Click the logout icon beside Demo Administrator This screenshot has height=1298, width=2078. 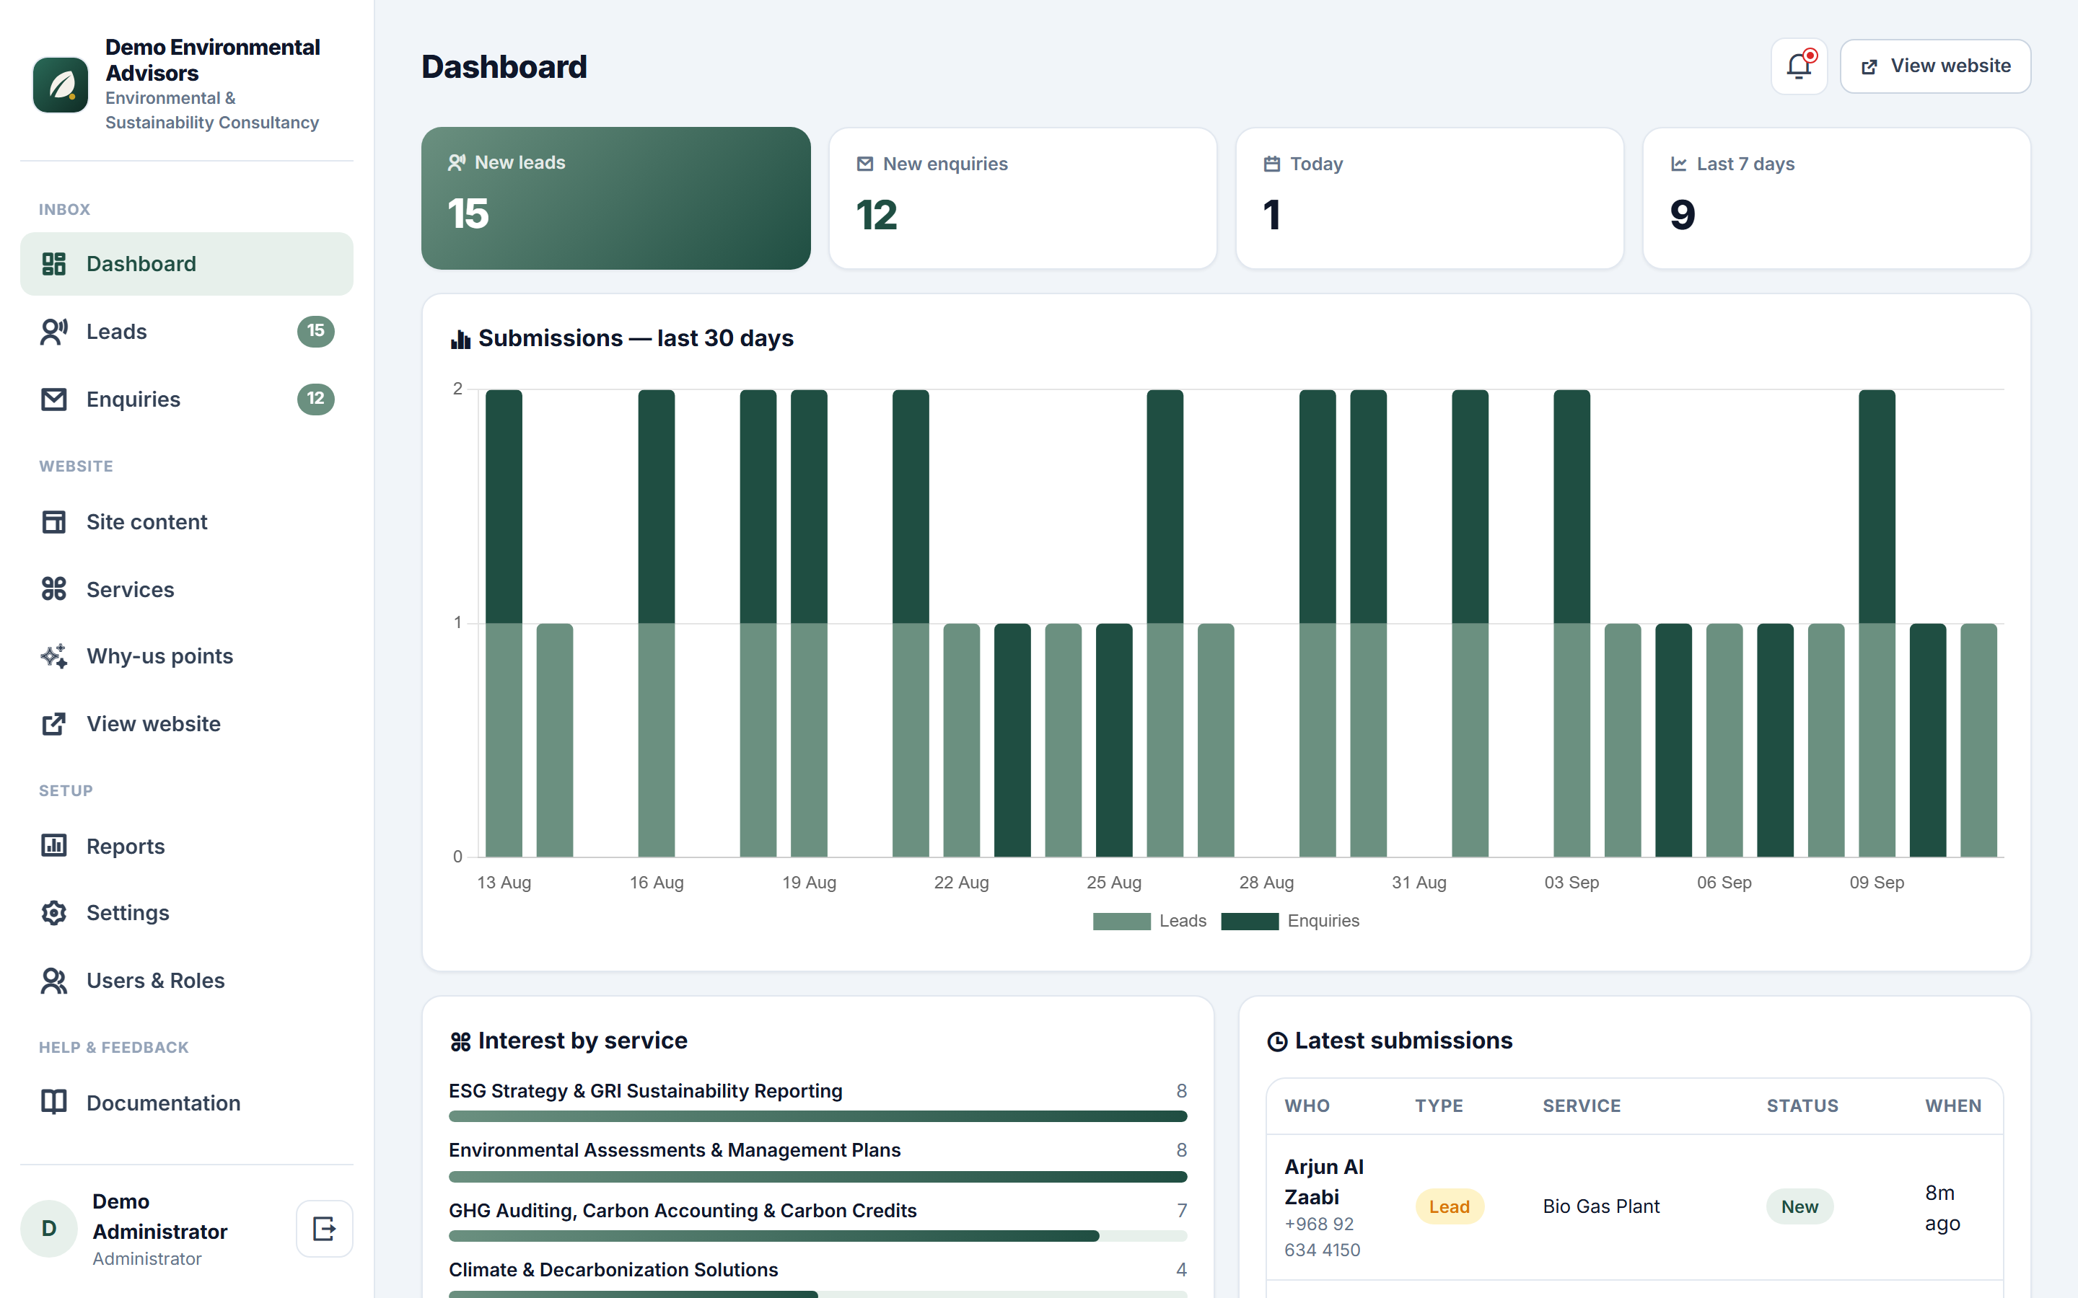click(325, 1229)
